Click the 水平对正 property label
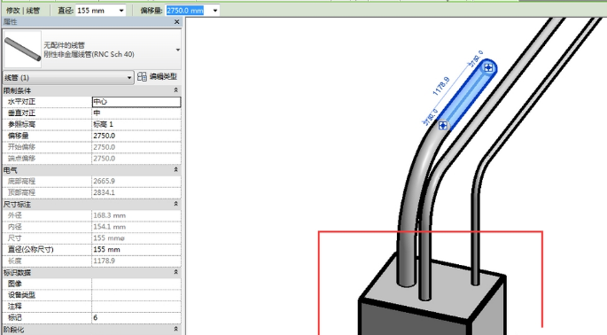Viewport: 607px width, 335px height. click(x=21, y=102)
